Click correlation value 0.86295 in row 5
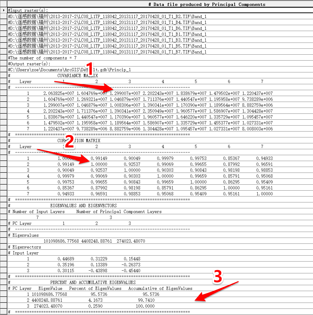The width and height of the screenshot is (313, 315). pyautogui.click(x=231, y=182)
